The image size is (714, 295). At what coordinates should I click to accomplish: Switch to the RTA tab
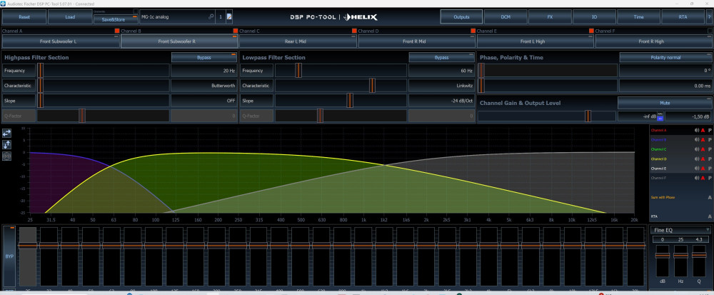click(x=683, y=17)
